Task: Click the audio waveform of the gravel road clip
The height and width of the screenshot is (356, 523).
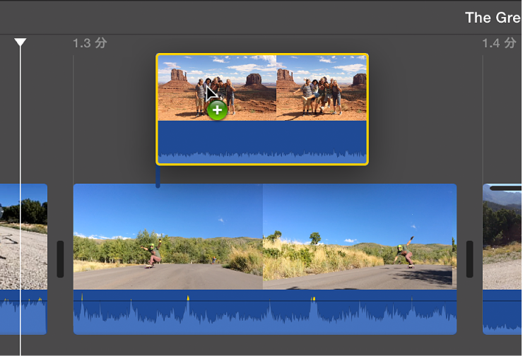Action: tap(24, 312)
